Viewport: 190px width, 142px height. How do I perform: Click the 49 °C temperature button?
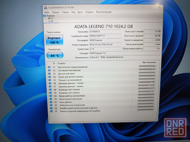[x=55, y=55]
